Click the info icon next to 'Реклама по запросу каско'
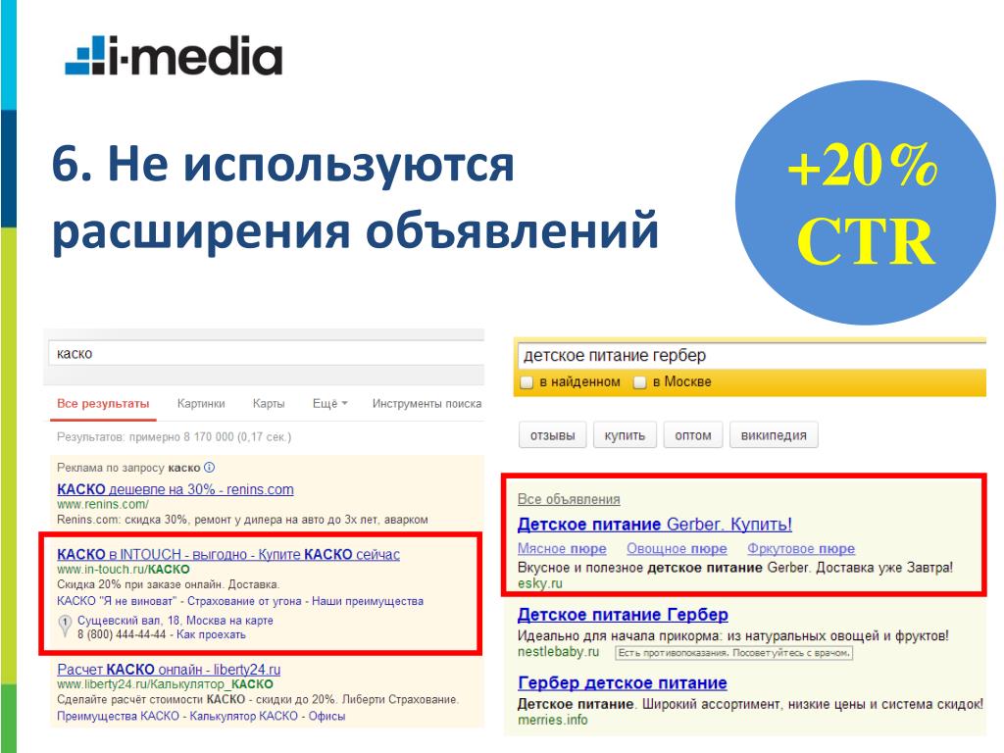The height and width of the screenshot is (753, 1004). pos(210,468)
